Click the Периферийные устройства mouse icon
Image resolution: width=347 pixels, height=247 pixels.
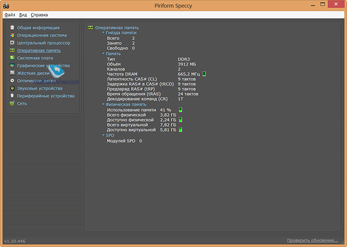coord(12,96)
